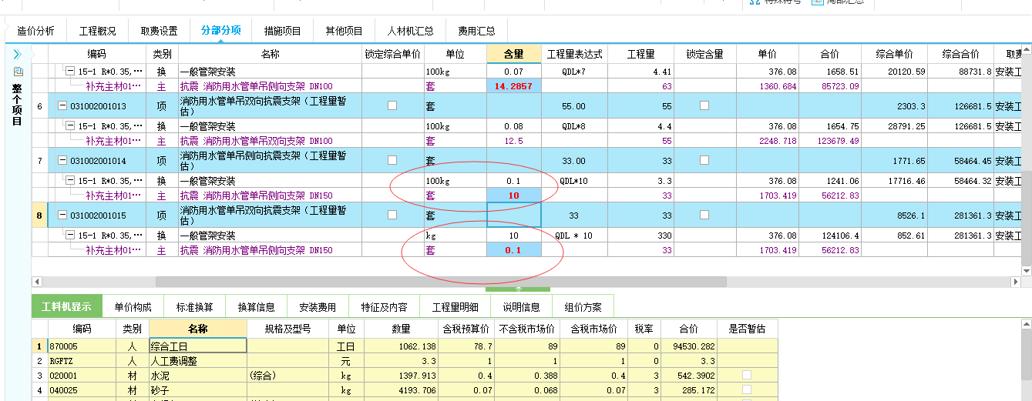Open the 安装费用 bottom tab
Image resolution: width=1032 pixels, height=401 pixels.
(318, 306)
